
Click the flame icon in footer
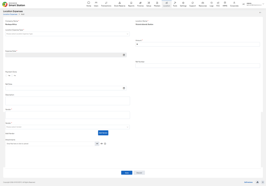click(257, 182)
